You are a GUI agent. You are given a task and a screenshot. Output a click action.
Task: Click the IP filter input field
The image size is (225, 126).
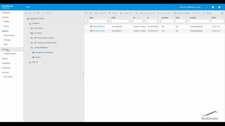[x=153, y=21]
